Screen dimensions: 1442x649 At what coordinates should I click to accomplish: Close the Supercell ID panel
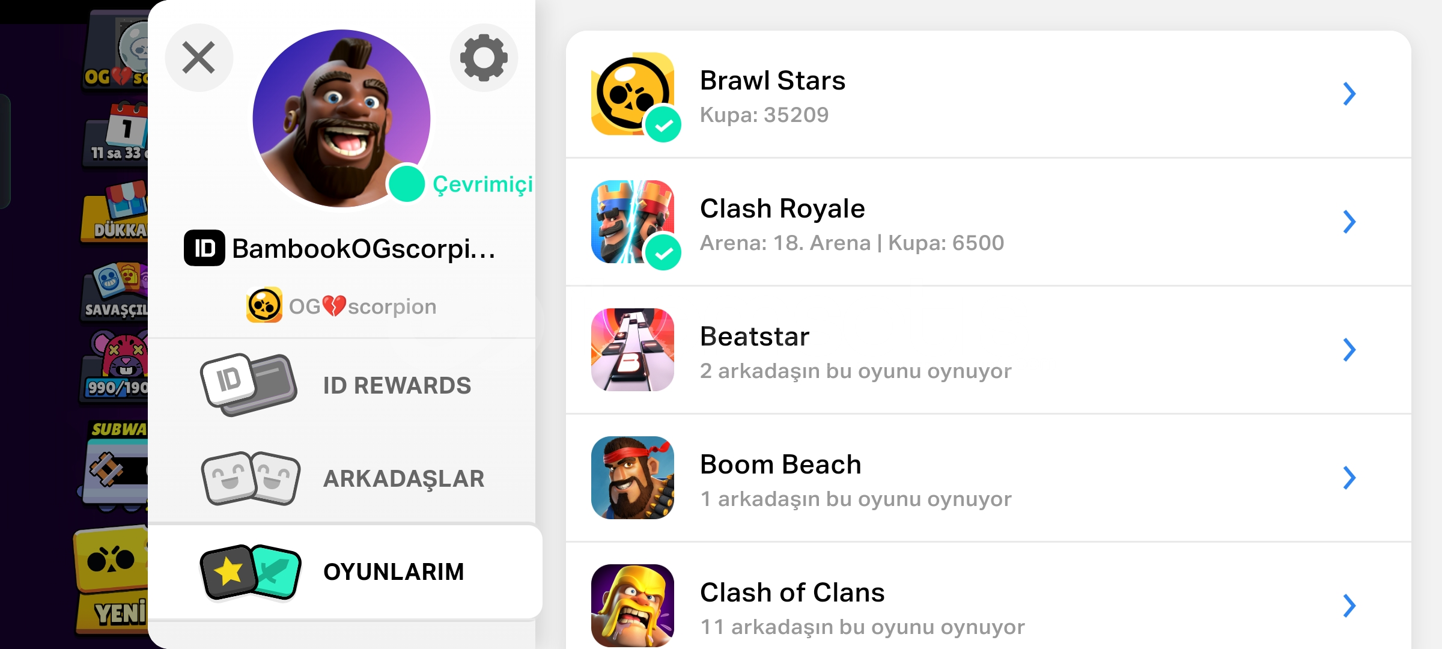coord(199,58)
